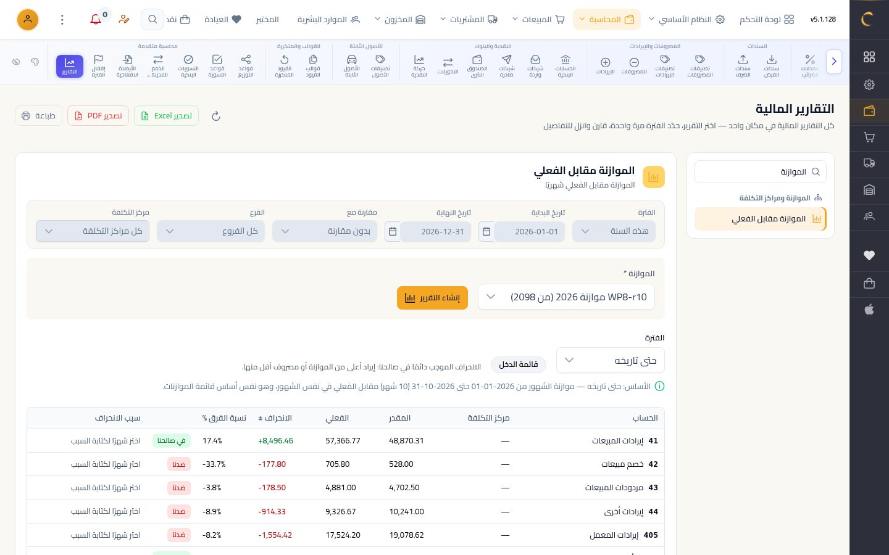Click the تصدير Excel button
This screenshot has height=555, width=889.
point(166,116)
